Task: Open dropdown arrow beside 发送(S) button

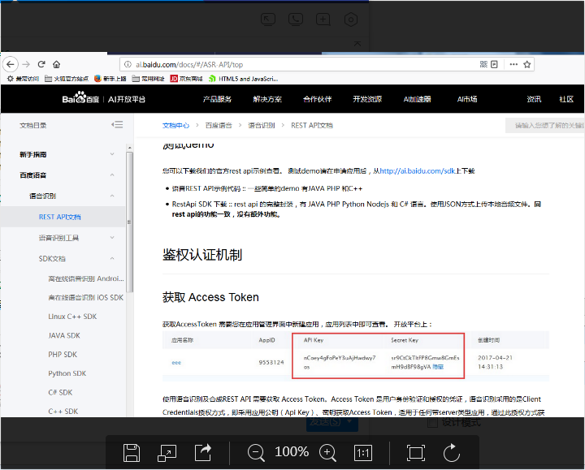Action: point(349,421)
